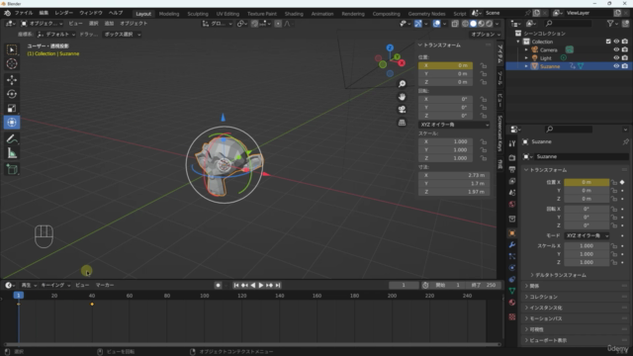The width and height of the screenshot is (633, 356).
Task: Click the end frame 250 field
Action: coord(485,285)
